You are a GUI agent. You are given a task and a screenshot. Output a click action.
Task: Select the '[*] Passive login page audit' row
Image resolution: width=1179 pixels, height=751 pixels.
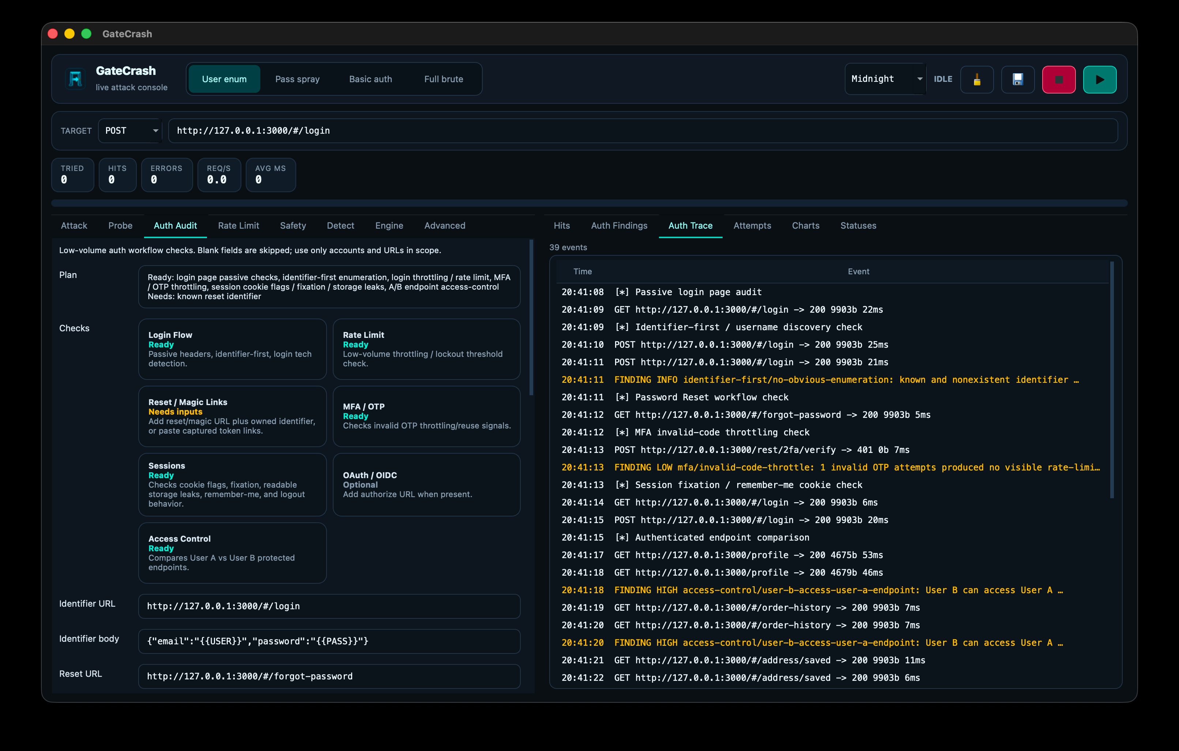tap(832, 292)
